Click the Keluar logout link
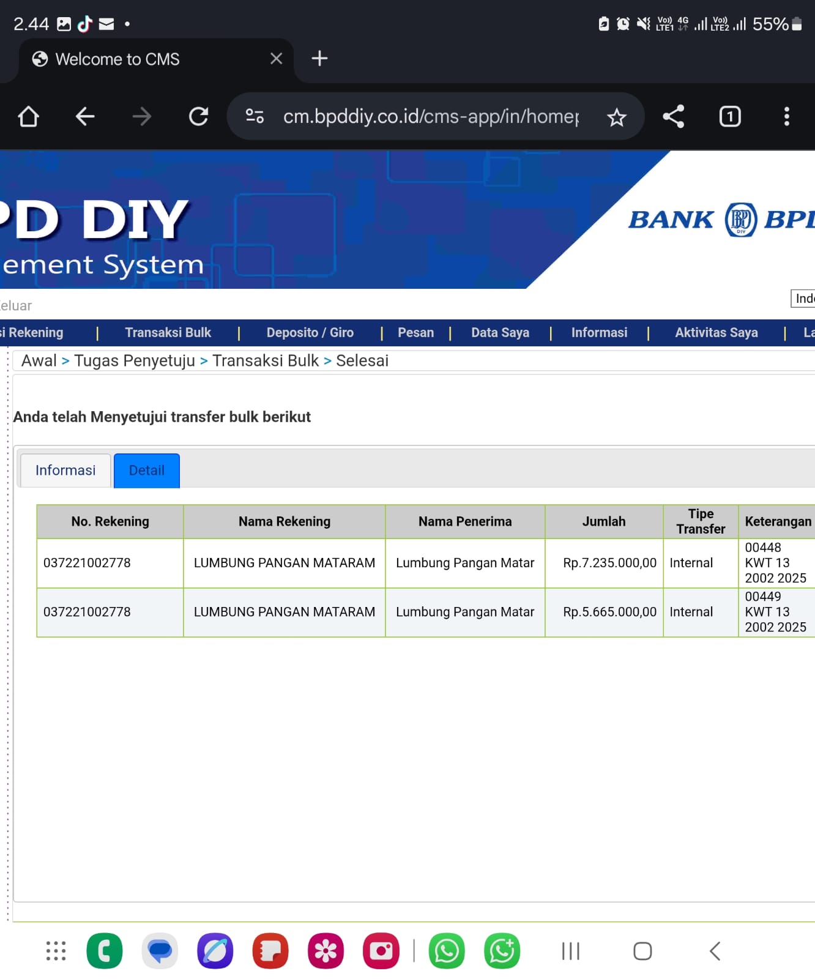This screenshot has height=979, width=815. pyautogui.click(x=16, y=305)
